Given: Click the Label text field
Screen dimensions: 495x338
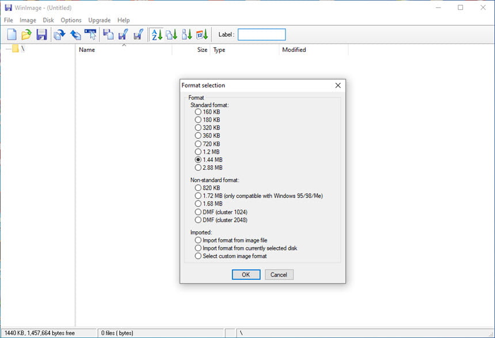Looking at the screenshot, I should tap(262, 35).
